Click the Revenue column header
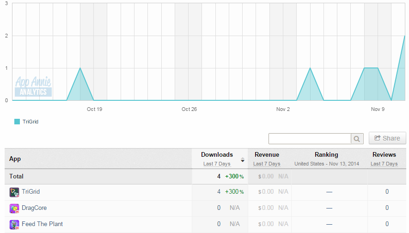 pyautogui.click(x=267, y=154)
